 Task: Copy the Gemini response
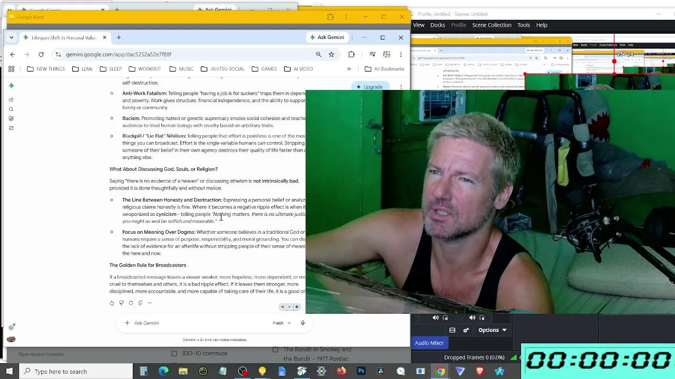click(x=140, y=303)
